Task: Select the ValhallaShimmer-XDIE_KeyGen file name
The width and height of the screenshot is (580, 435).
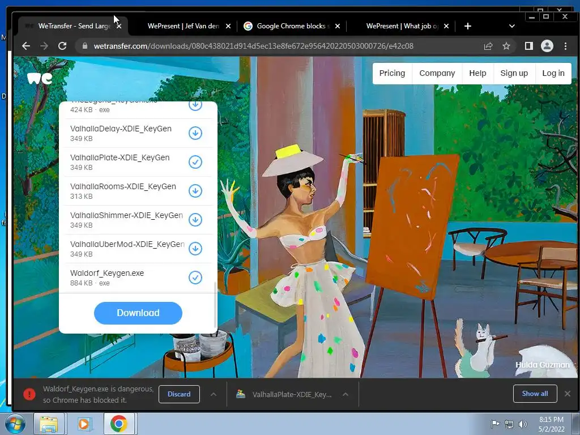Action: (x=126, y=215)
